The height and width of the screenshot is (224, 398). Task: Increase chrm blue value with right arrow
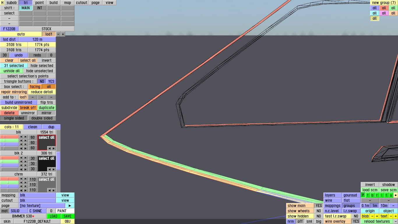pyautogui.click(x=25, y=187)
